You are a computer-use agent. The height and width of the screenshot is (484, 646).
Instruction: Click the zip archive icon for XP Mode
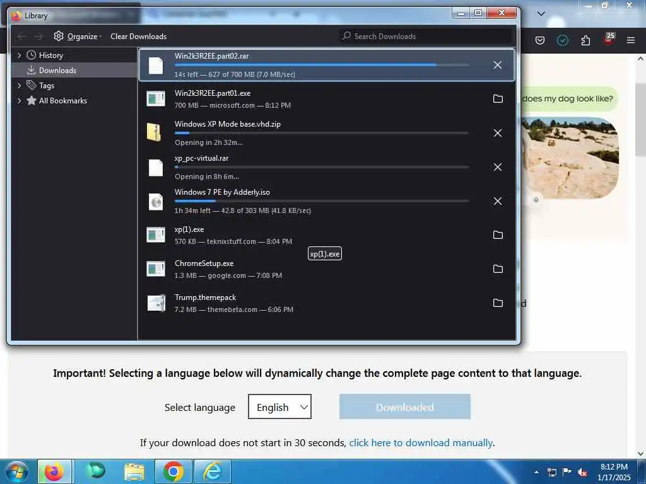coord(154,132)
